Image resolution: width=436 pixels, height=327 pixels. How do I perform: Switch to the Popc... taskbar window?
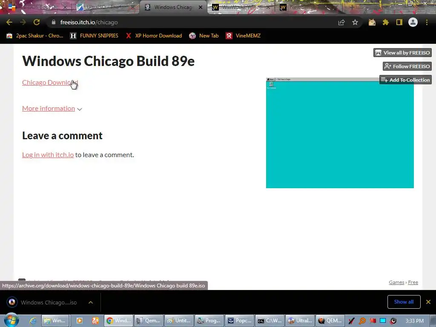[239, 321]
